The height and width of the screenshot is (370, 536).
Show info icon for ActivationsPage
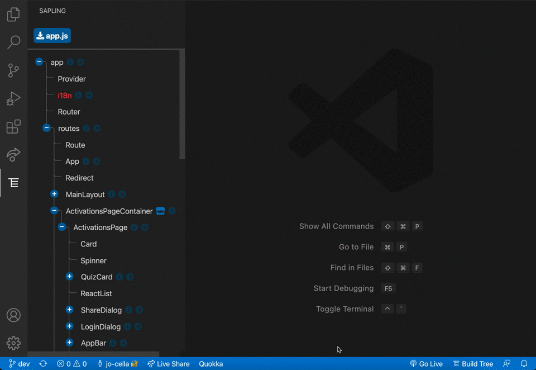[135, 227]
